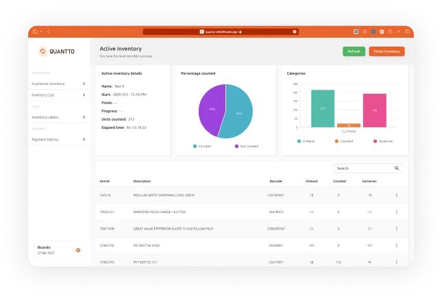Click the site favicon in the address bar

click(202, 32)
